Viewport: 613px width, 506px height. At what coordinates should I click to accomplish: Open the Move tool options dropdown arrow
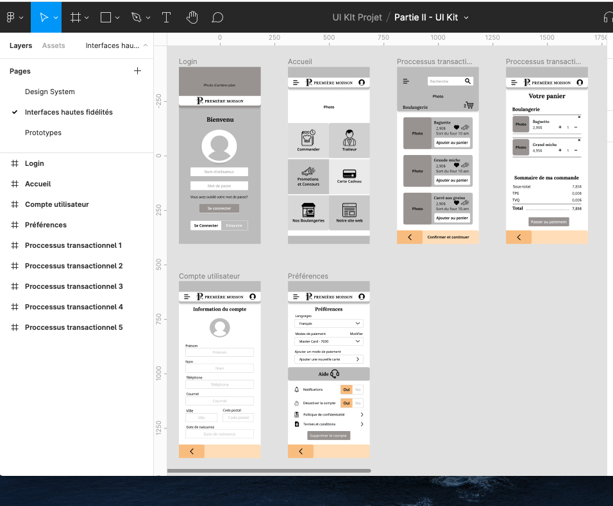(56, 18)
